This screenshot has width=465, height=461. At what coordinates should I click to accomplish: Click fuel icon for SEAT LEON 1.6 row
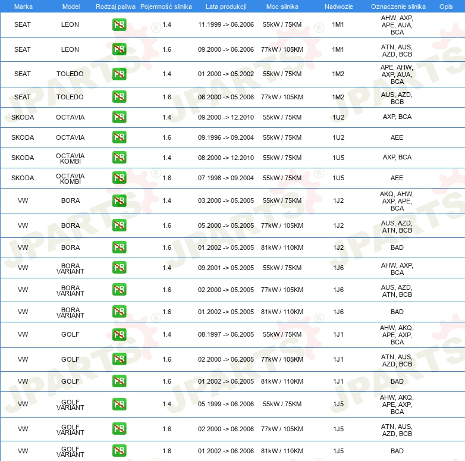[x=119, y=49]
